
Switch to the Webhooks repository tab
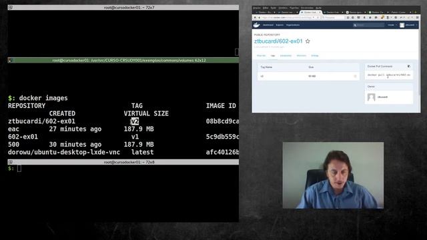point(302,55)
